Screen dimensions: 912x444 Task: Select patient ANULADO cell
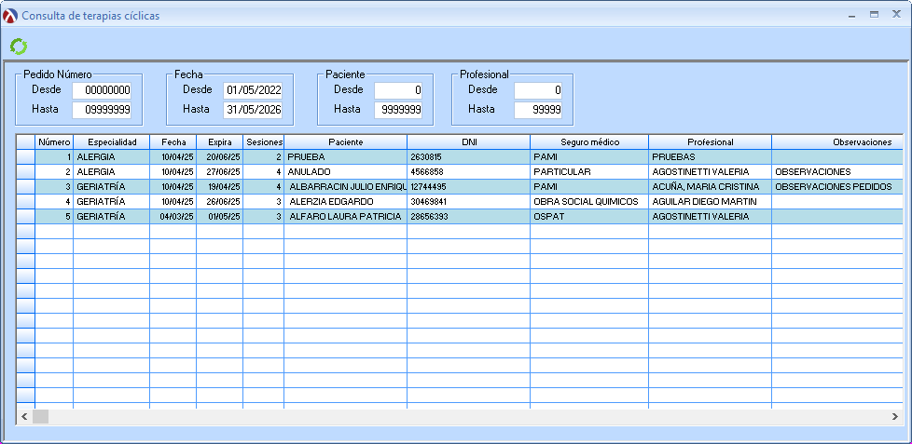[345, 172]
